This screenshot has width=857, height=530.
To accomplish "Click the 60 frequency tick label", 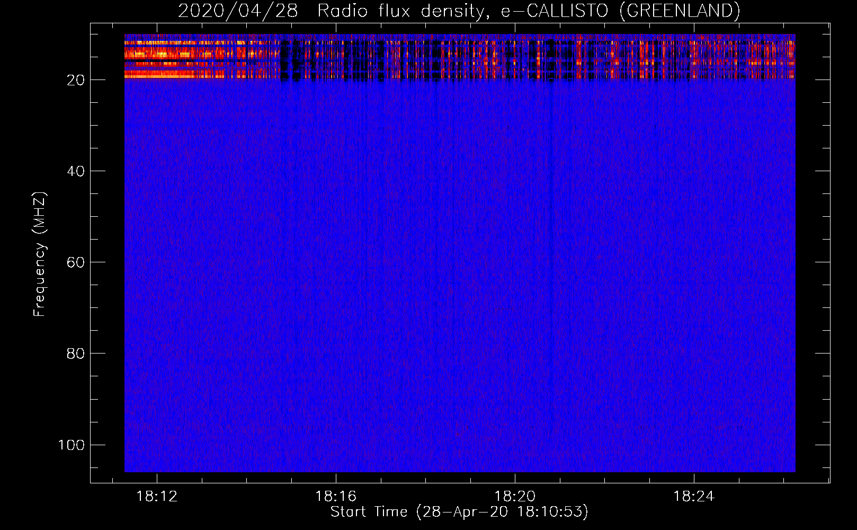I will click(76, 262).
